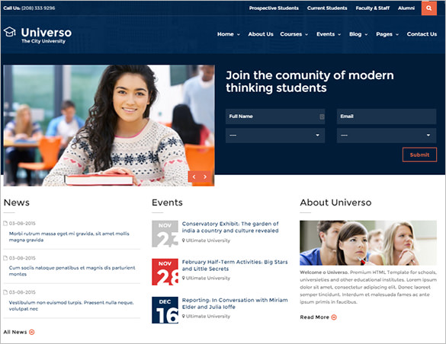Viewport: 446px width, 344px height.
Task: Open the gray NOV 23 date badge
Action: [x=165, y=234]
